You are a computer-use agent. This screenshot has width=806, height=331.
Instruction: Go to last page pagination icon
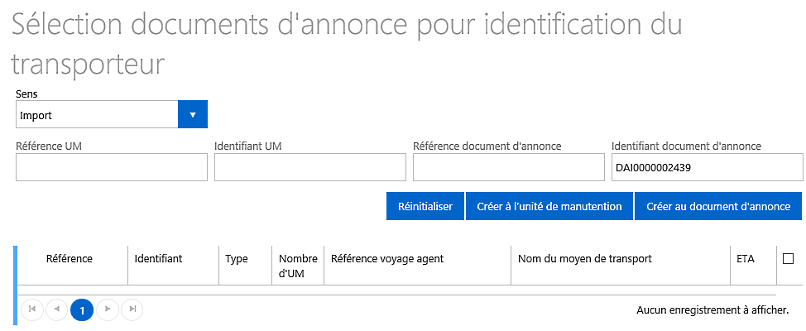click(132, 309)
